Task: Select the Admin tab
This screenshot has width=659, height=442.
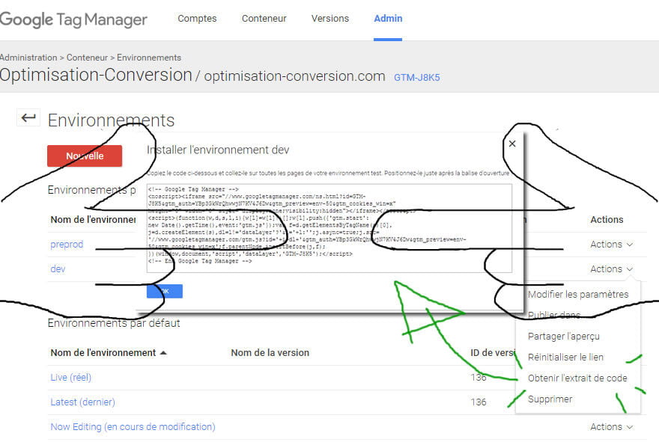Action: pyautogui.click(x=388, y=19)
